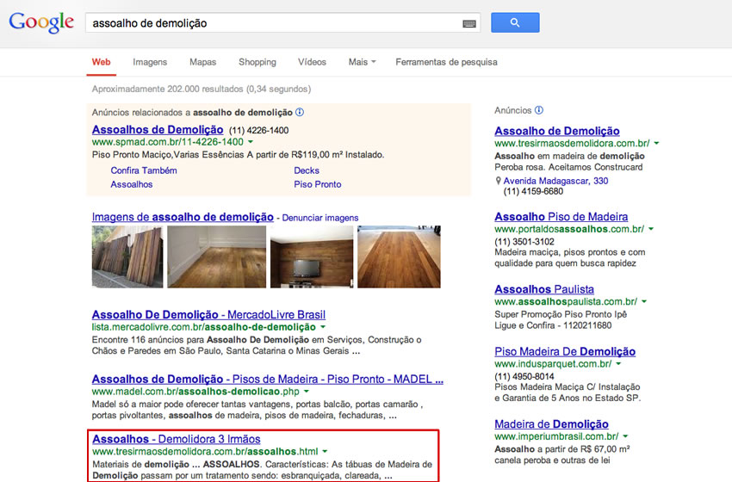The image size is (732, 482).
Task: Open the 'Assoalho De Demolição - MercadoLivre Brasil' result
Action: coord(208,315)
